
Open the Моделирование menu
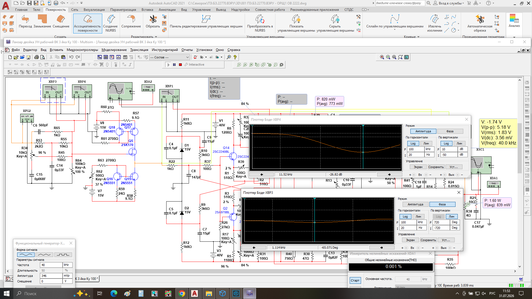(114, 50)
